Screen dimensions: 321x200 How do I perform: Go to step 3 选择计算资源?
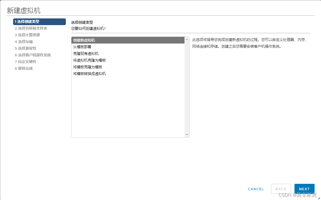[27, 35]
